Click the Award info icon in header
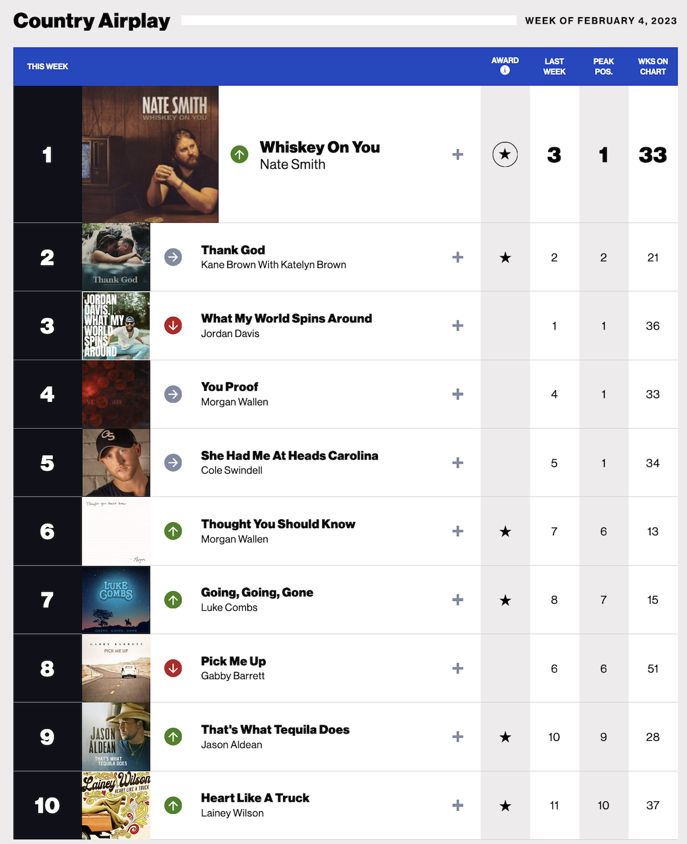This screenshot has height=844, width=687. pyautogui.click(x=505, y=71)
